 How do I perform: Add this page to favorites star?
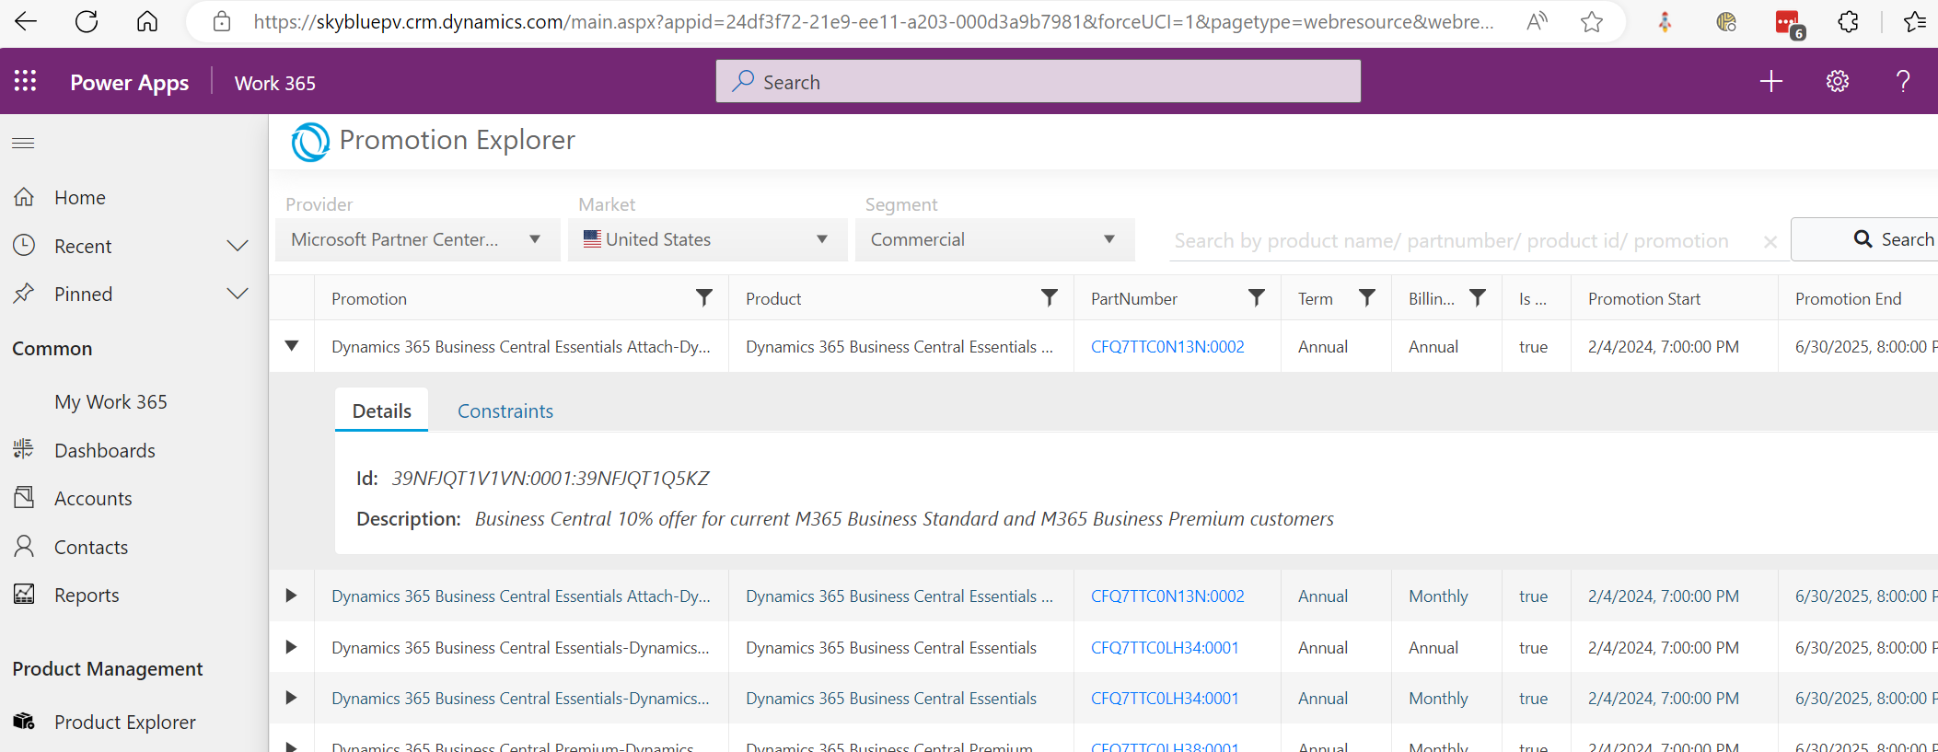[1592, 21]
